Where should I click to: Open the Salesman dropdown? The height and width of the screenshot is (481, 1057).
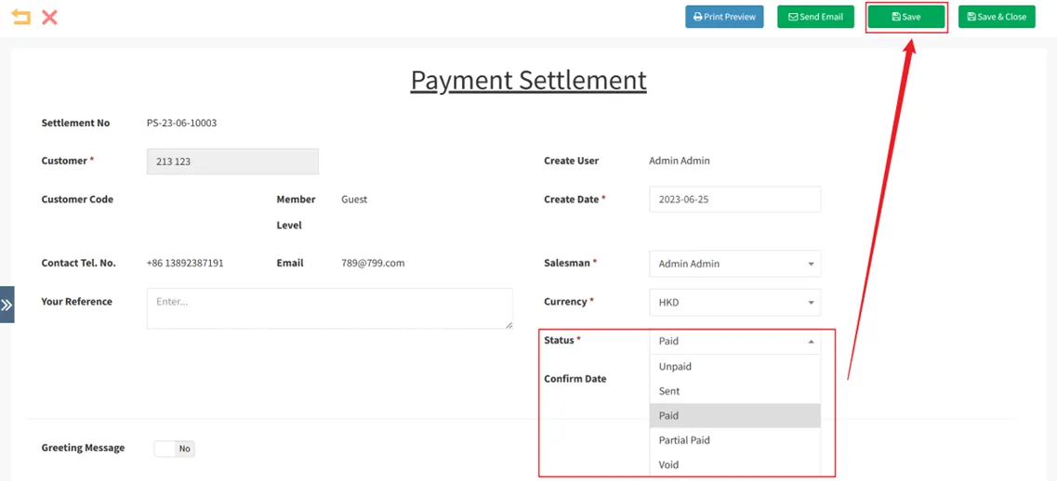pos(734,264)
